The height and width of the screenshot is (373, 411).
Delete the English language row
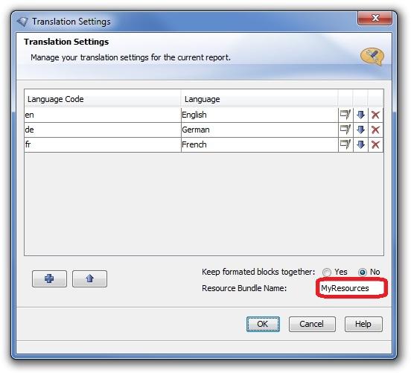coord(375,115)
